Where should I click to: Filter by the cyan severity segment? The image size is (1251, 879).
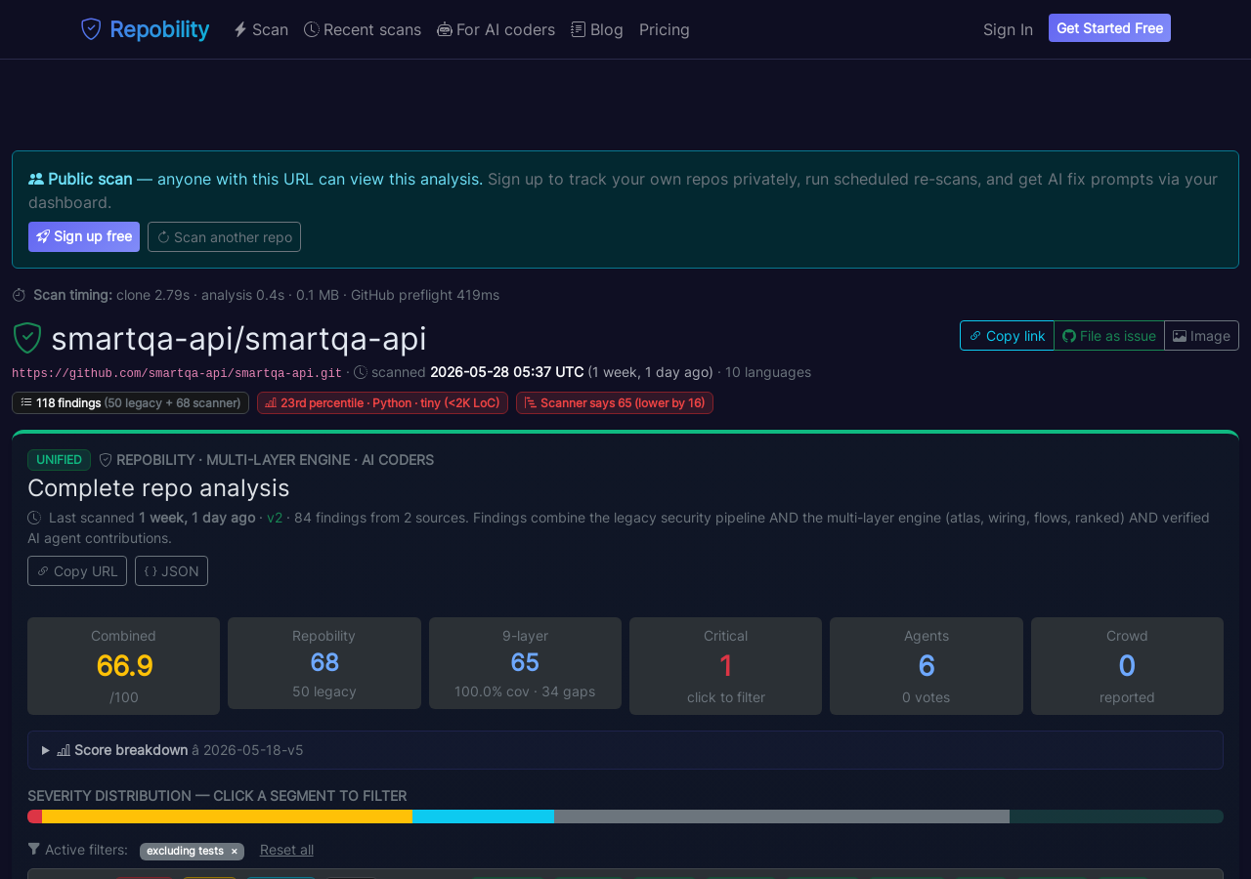[483, 816]
